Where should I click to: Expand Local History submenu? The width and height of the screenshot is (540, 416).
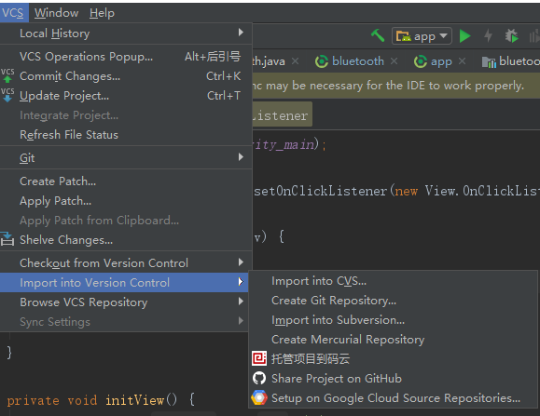click(126, 34)
